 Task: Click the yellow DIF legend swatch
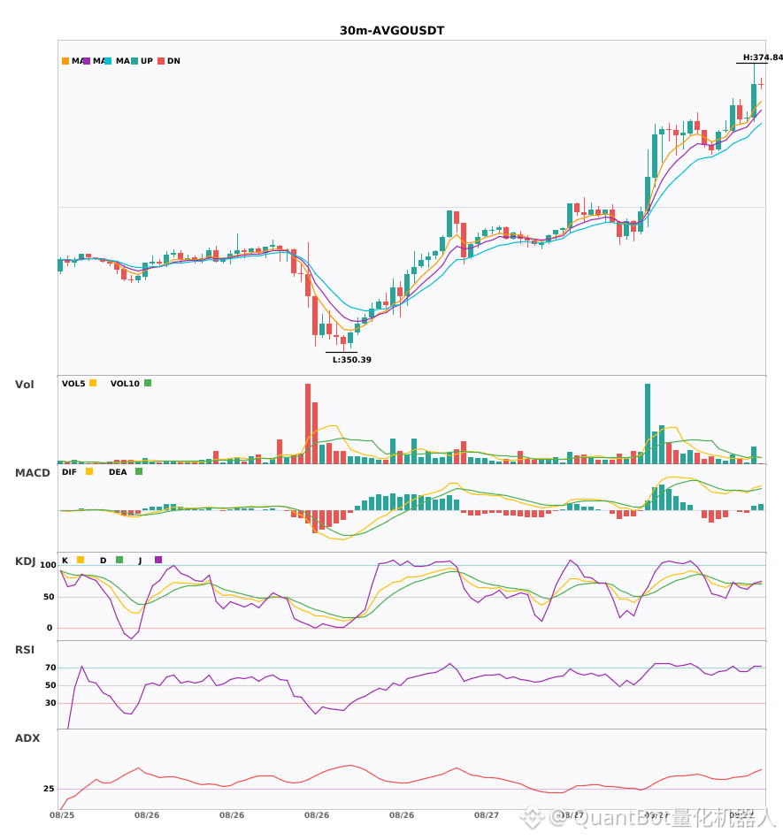(89, 471)
